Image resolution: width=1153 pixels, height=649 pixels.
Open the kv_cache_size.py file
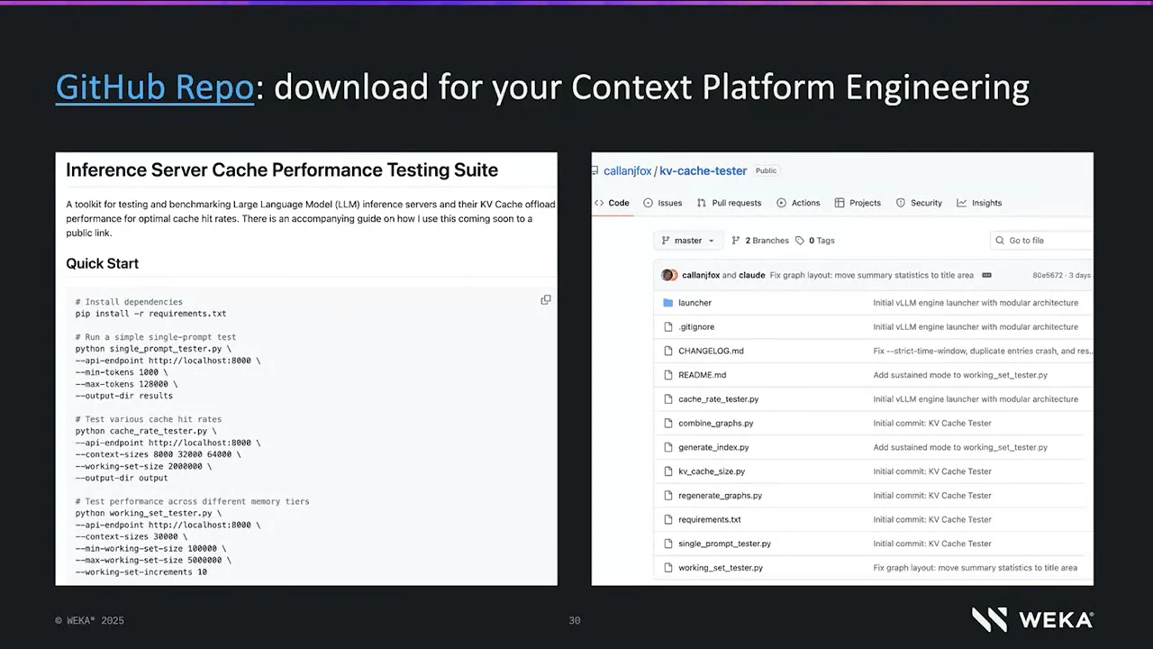pyautogui.click(x=712, y=471)
